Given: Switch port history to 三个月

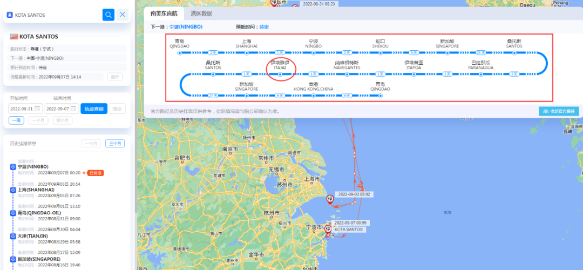Looking at the screenshot, I should point(115,144).
